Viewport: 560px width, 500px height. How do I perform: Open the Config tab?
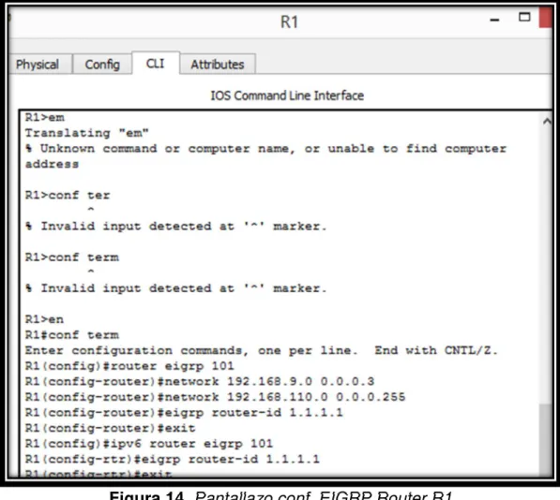[x=102, y=65]
